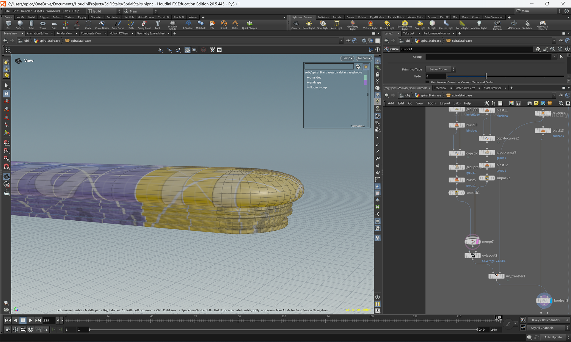Viewport: 571px width, 342px height.
Task: Click the Play forward button
Action: tap(30, 320)
